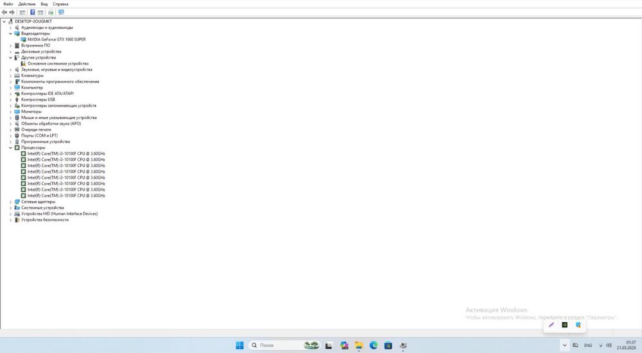Collapse the DESKTOP-0OUGMKT root node
Viewport: 642px width, 353px height.
click(4, 21)
